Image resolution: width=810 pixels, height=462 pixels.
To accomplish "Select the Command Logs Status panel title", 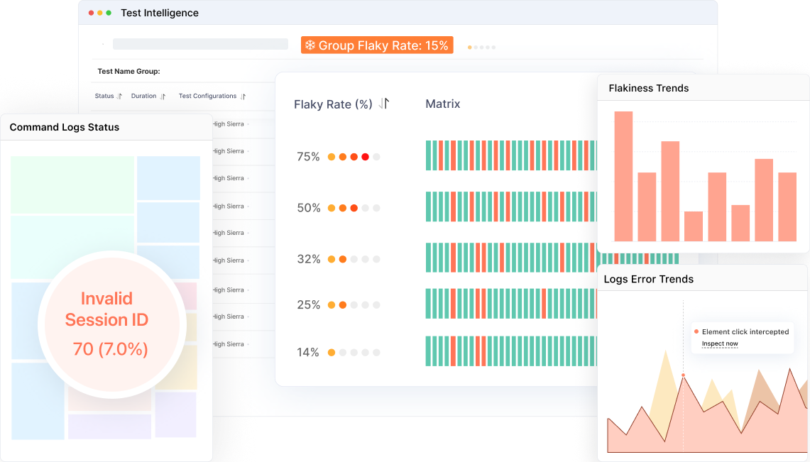I will (x=65, y=127).
